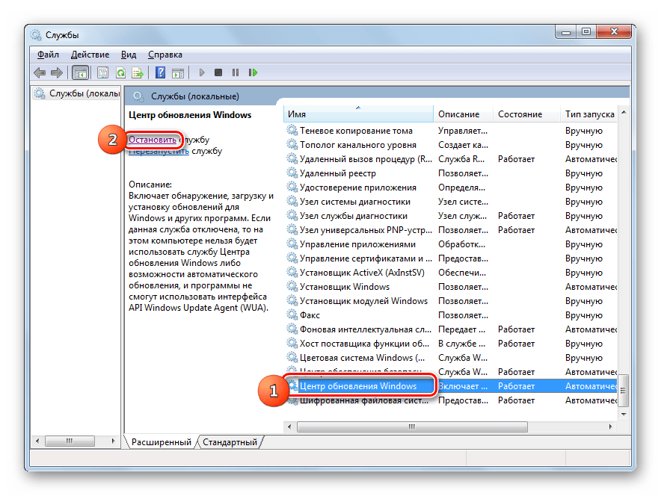This screenshot has height=496, width=661.
Task: Select Управление сертификатами service row
Action: [x=451, y=258]
